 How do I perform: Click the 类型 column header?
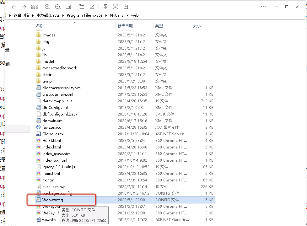pyautogui.click(x=159, y=26)
